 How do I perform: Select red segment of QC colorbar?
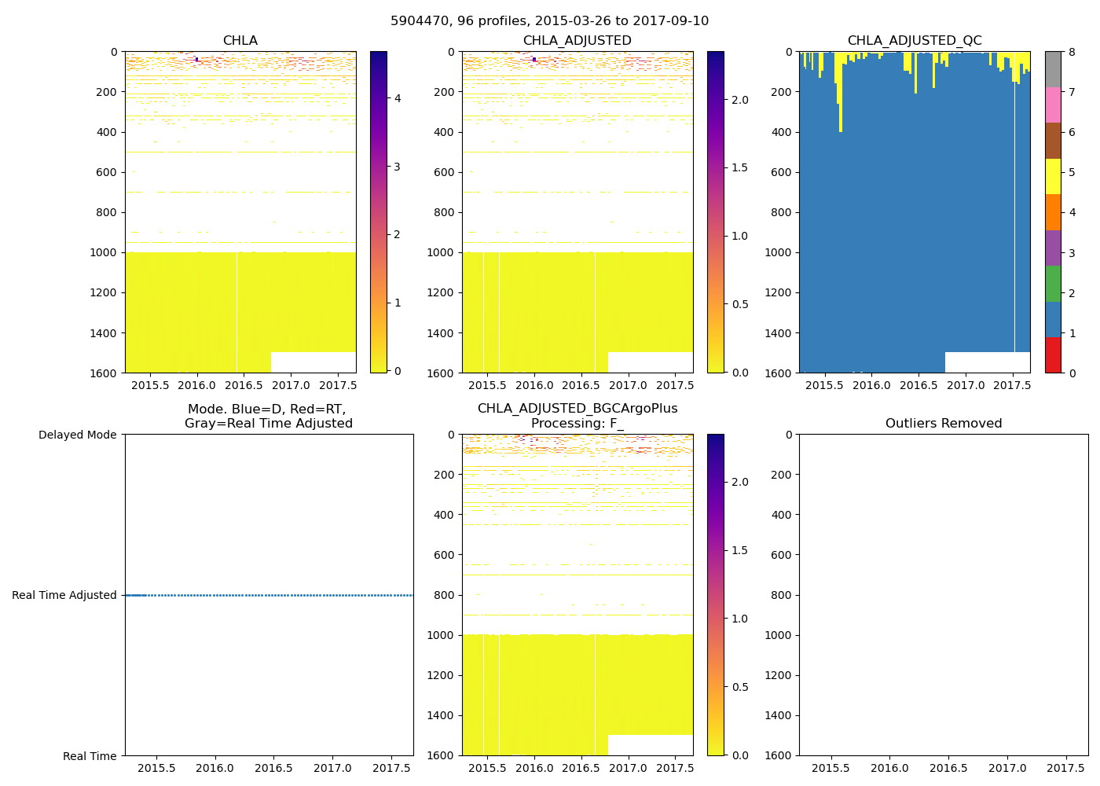tap(1053, 354)
